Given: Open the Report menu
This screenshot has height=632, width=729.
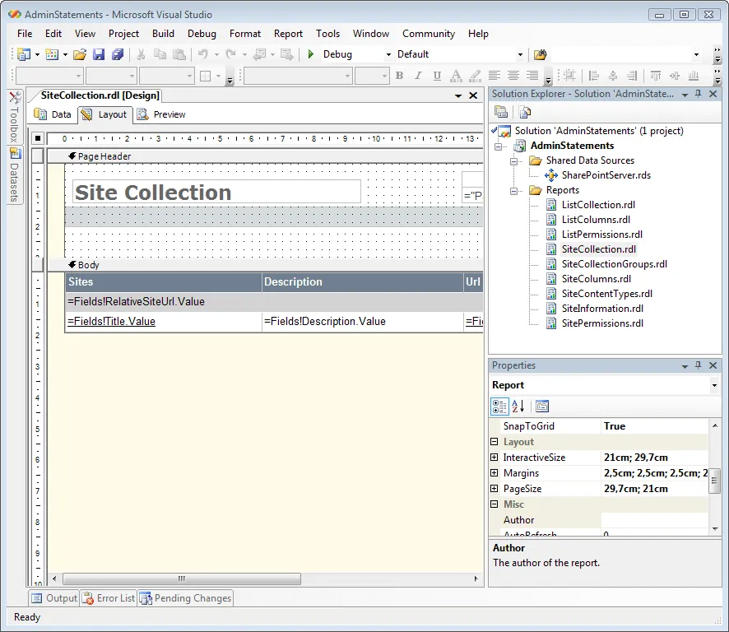Looking at the screenshot, I should [x=288, y=34].
